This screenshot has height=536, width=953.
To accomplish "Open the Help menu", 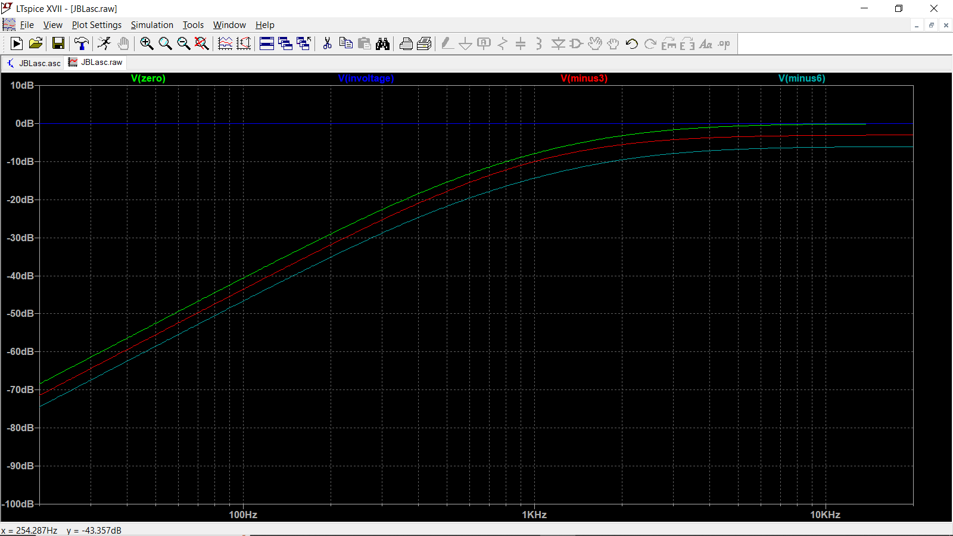I will [265, 25].
